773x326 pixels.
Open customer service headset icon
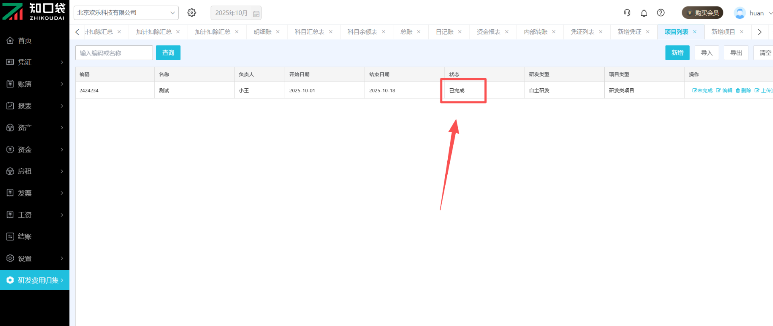(x=627, y=13)
